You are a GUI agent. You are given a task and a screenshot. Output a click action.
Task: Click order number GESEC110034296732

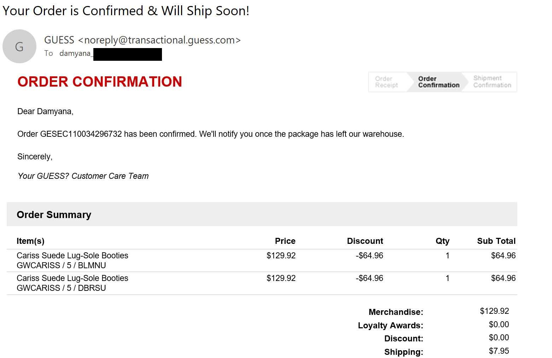click(81, 134)
